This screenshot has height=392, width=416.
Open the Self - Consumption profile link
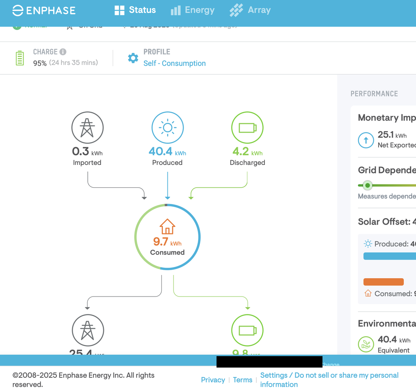(x=174, y=63)
